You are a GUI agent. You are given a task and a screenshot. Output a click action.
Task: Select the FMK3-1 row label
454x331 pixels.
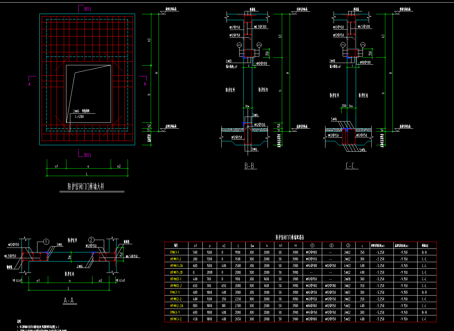click(175, 312)
